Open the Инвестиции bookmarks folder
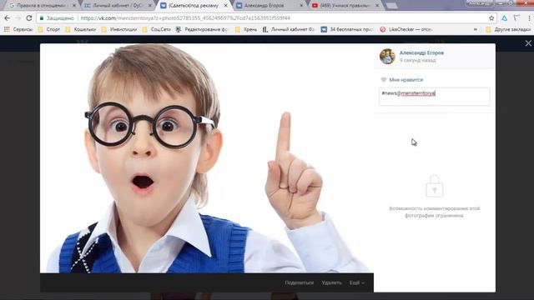 click(119, 30)
